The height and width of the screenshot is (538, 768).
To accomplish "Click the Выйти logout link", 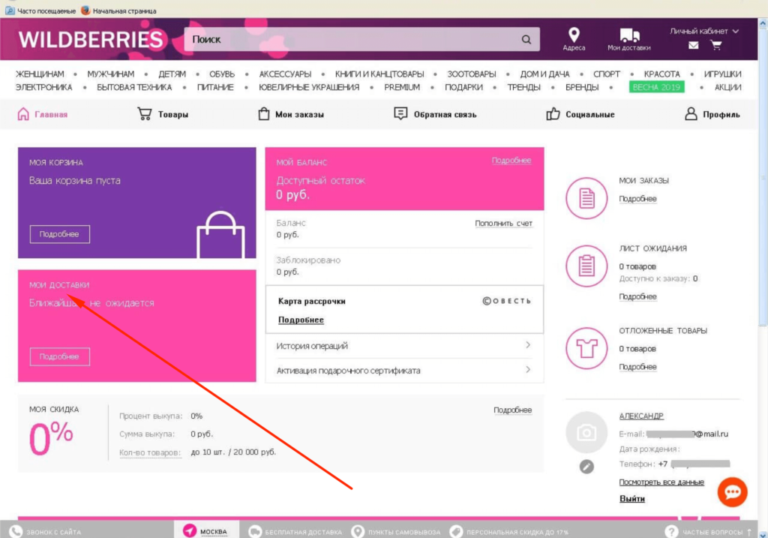I will (631, 499).
